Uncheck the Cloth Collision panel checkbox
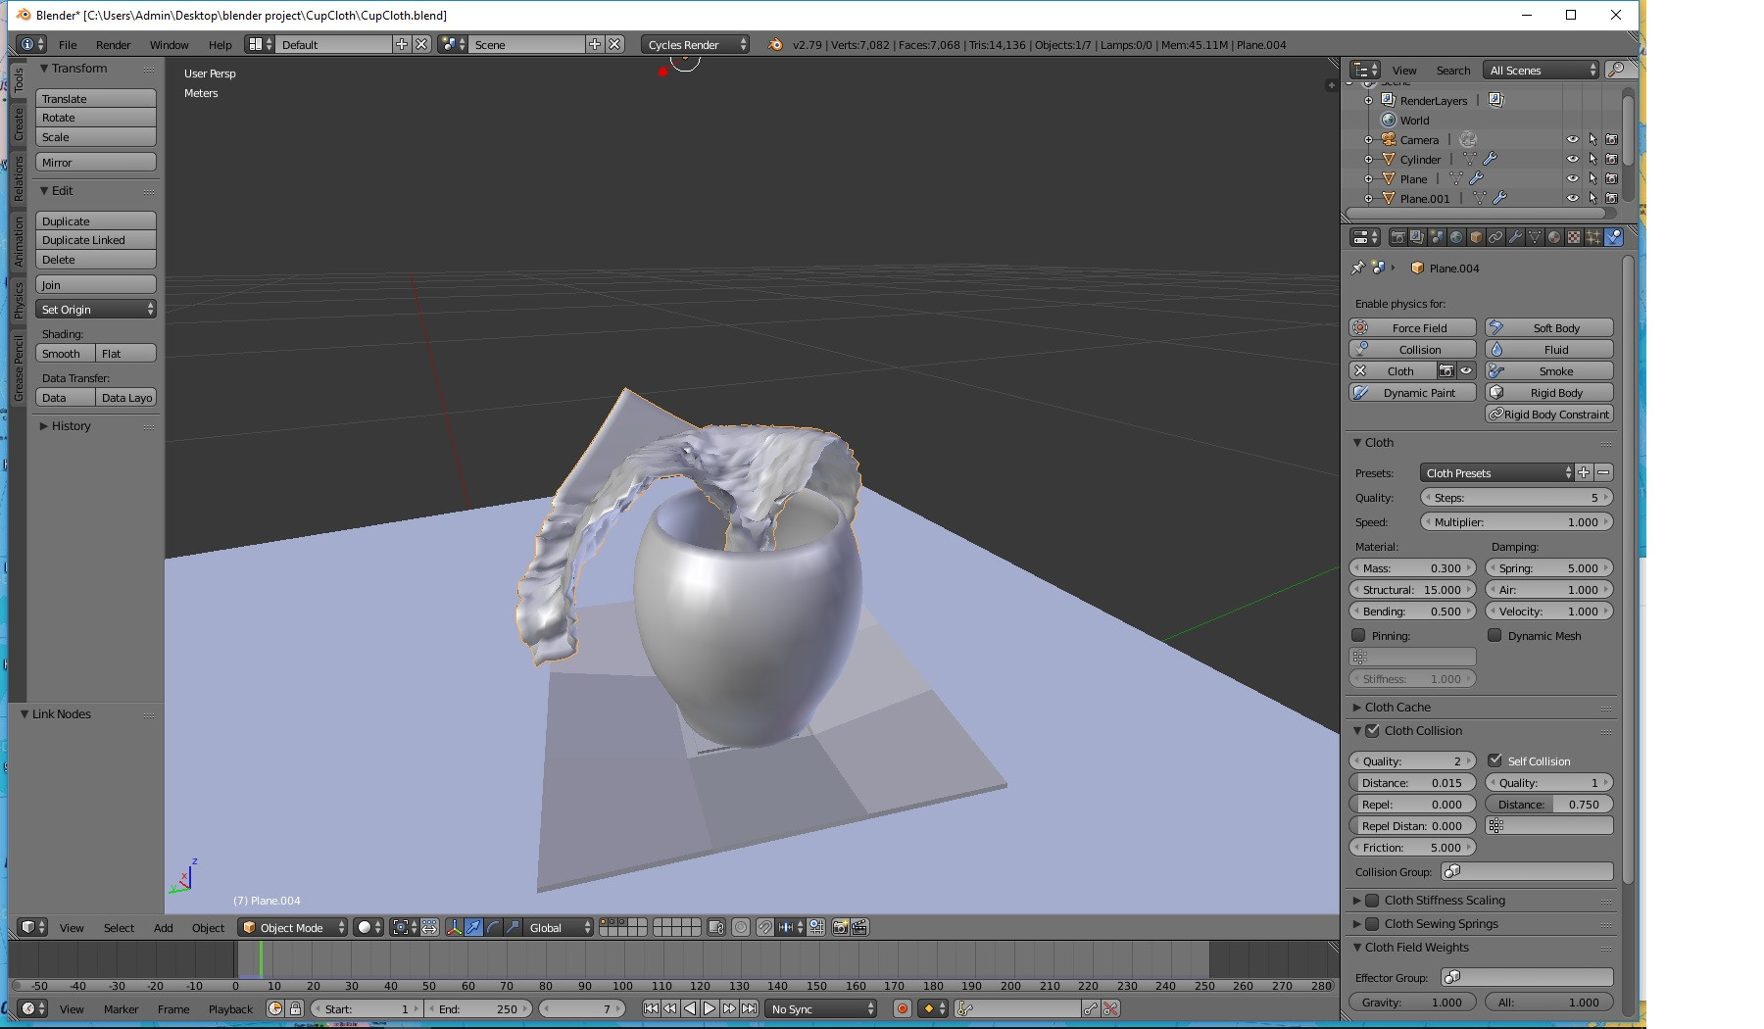1764x1029 pixels. (1373, 730)
